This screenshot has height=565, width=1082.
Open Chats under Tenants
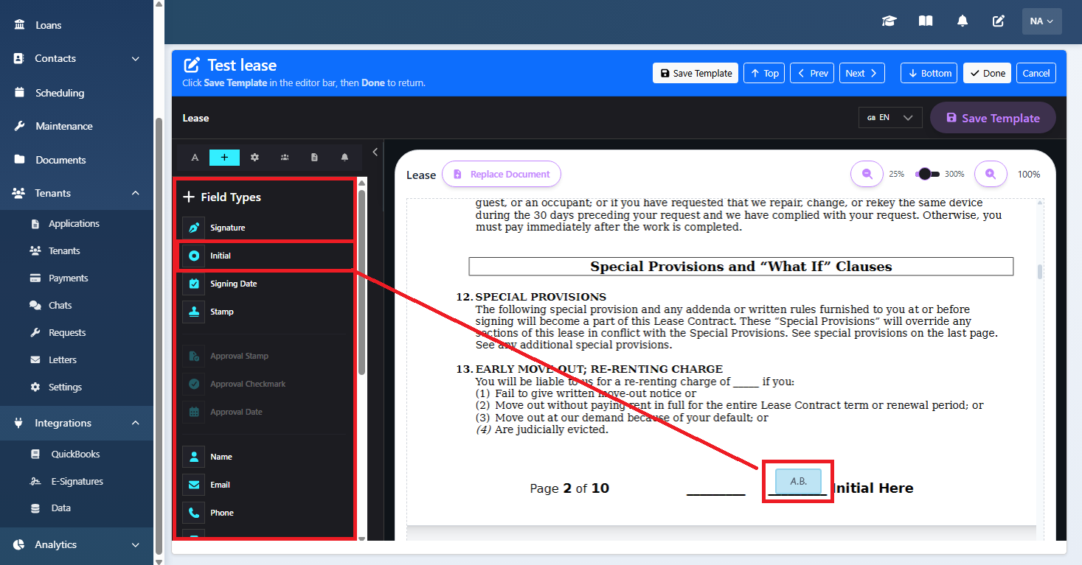pos(77,305)
